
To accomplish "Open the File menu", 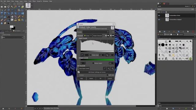I will (x=2, y=1).
